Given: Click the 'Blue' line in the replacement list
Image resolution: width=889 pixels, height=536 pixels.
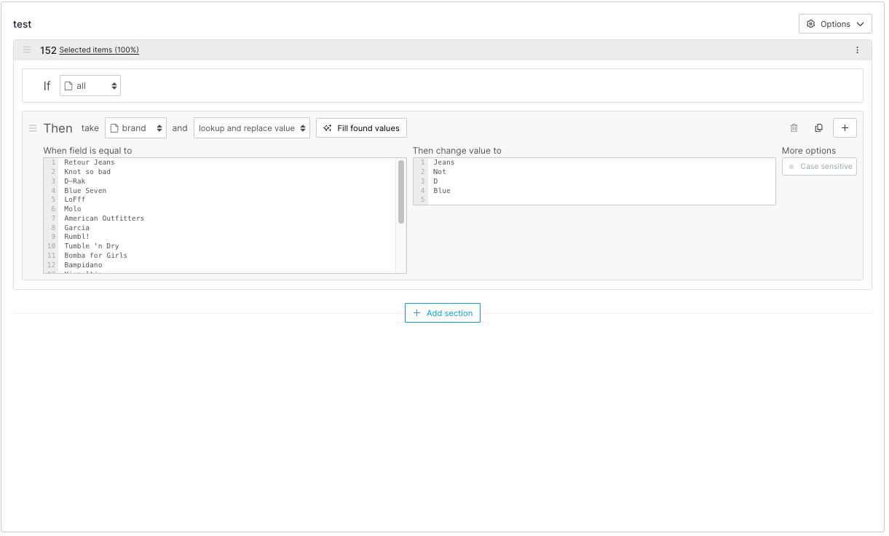Looking at the screenshot, I should [442, 191].
